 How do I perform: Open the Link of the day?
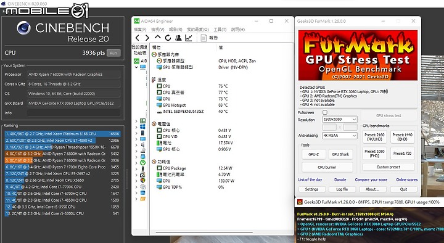(310, 179)
